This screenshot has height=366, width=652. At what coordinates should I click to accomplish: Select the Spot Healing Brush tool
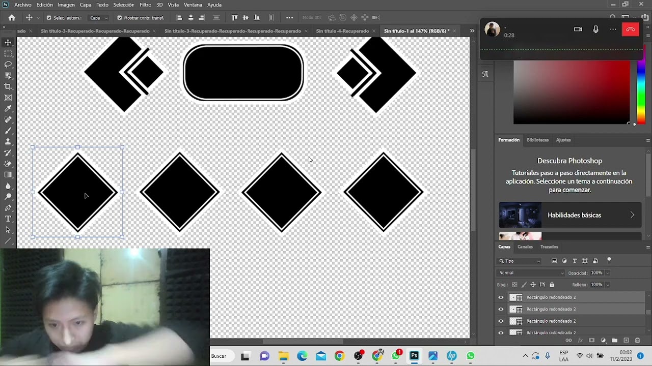(8, 120)
